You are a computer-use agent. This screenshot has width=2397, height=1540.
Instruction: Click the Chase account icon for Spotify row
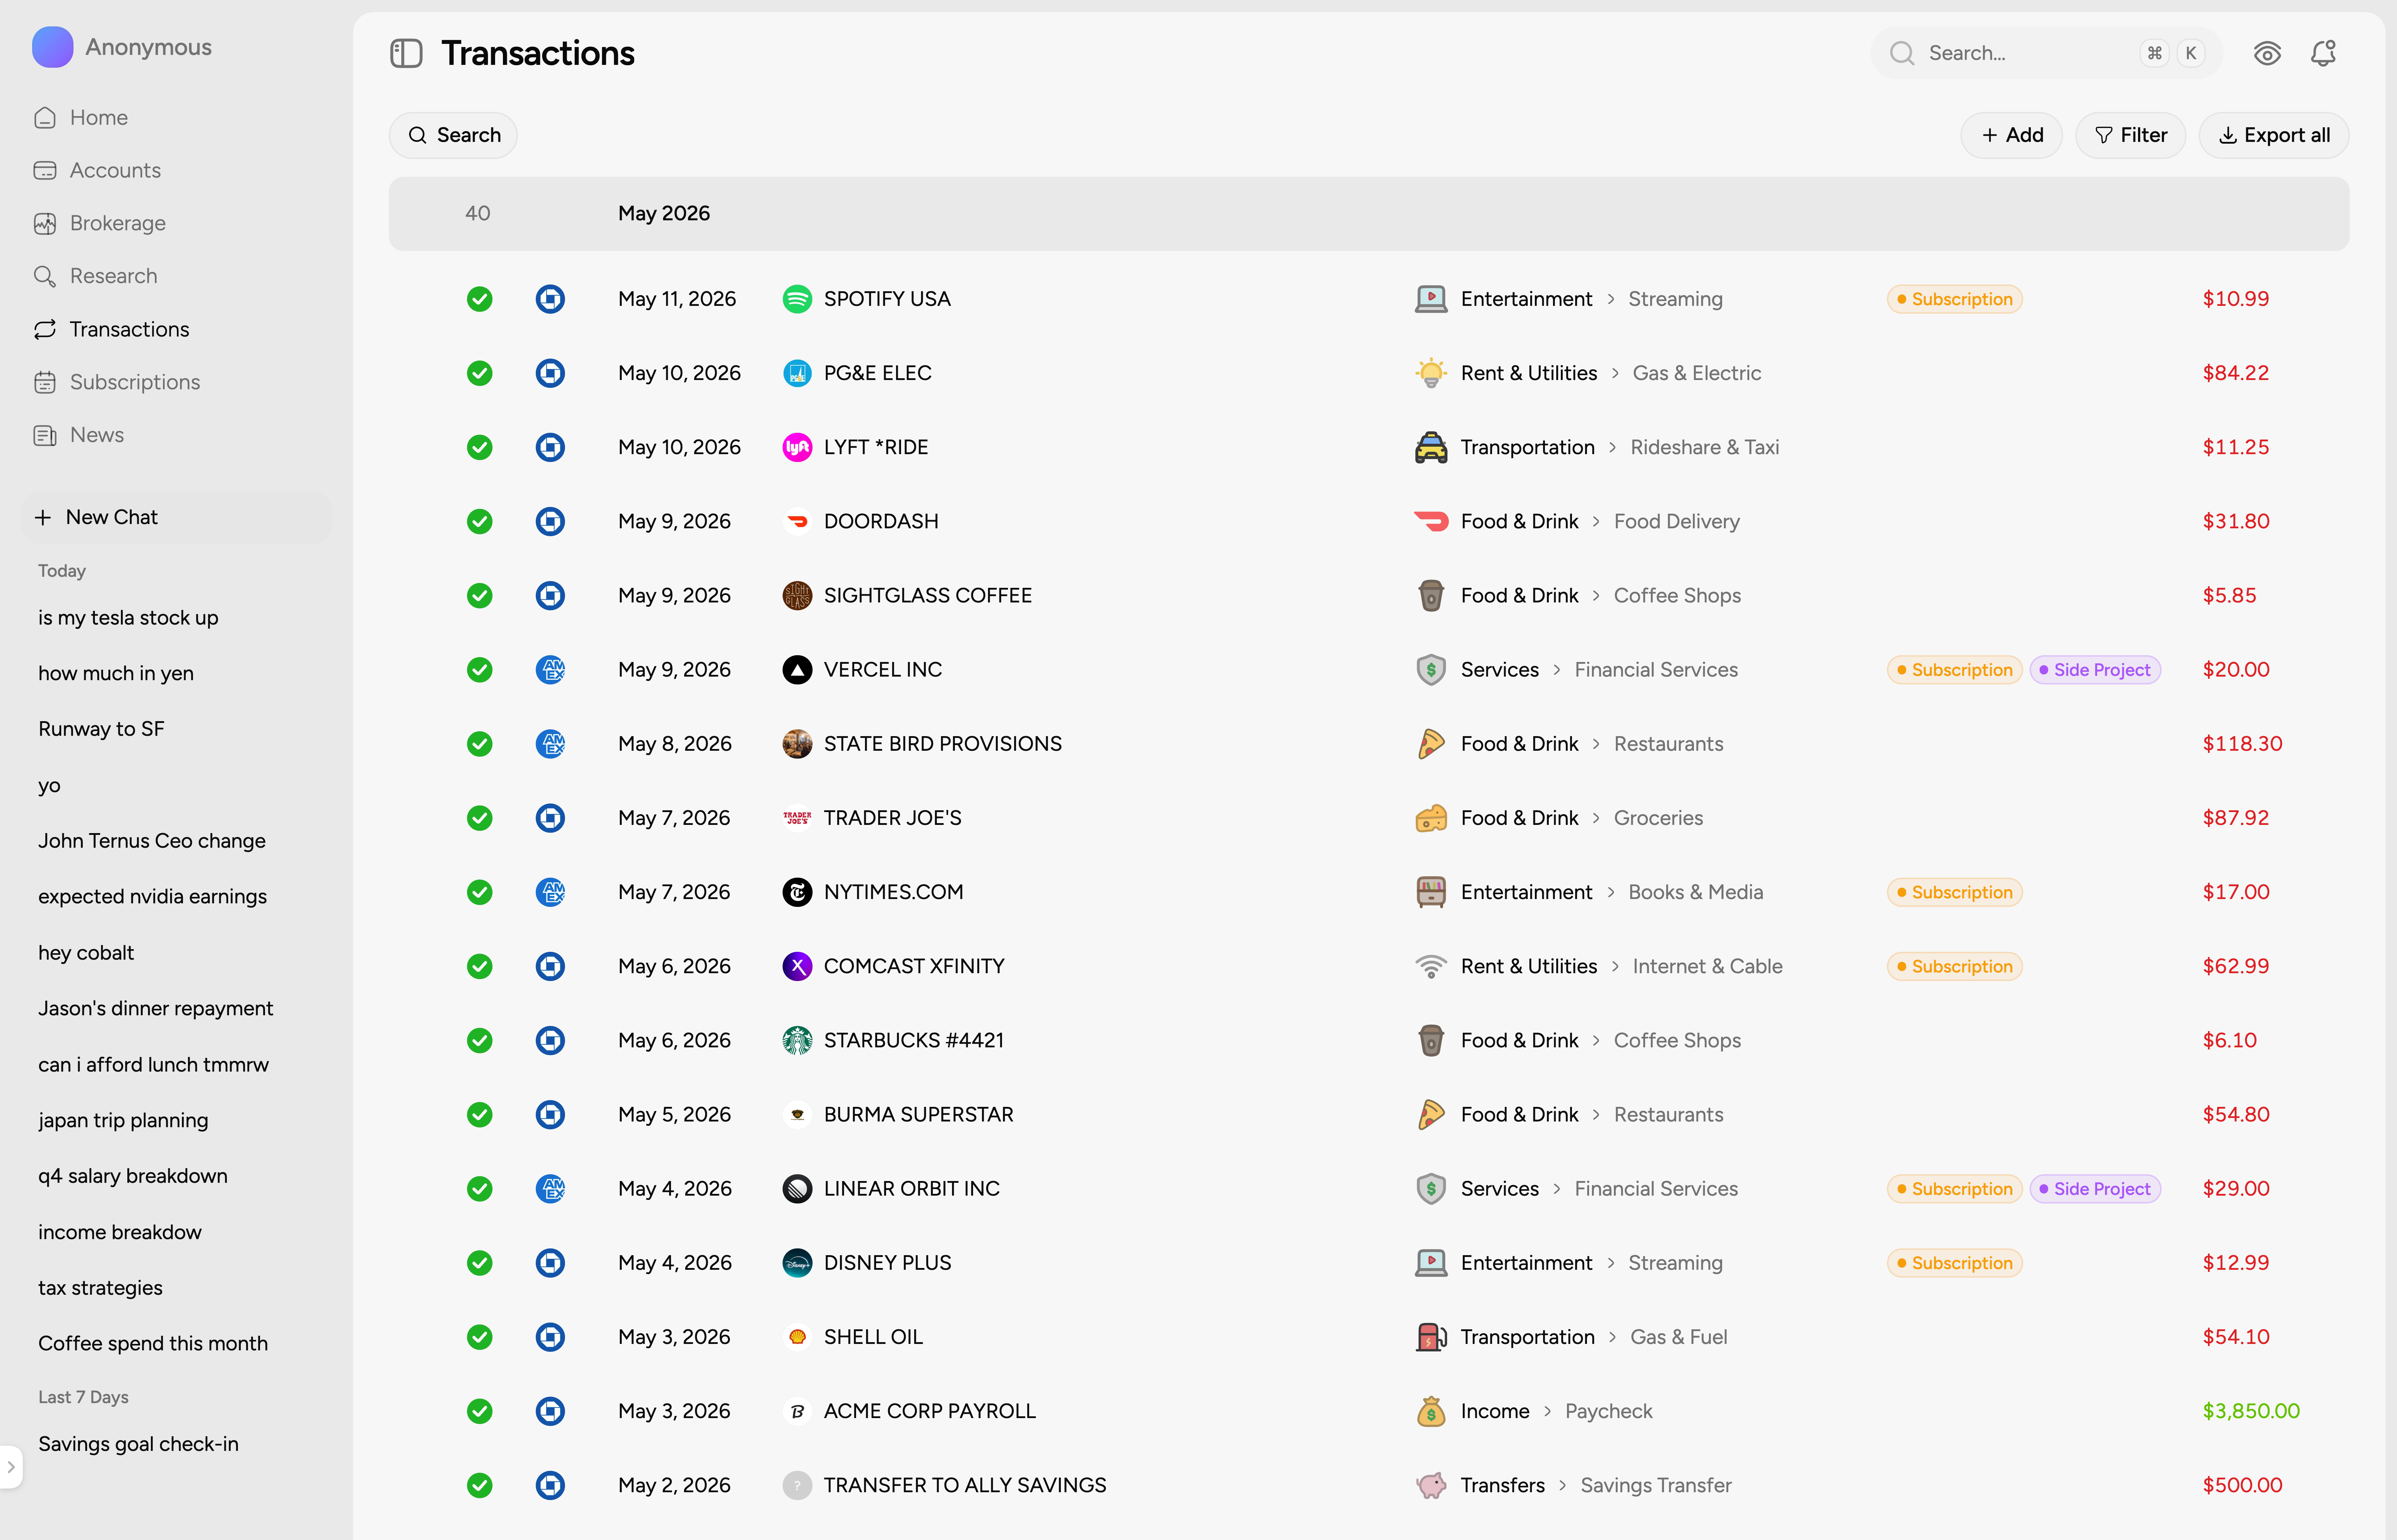coord(550,299)
